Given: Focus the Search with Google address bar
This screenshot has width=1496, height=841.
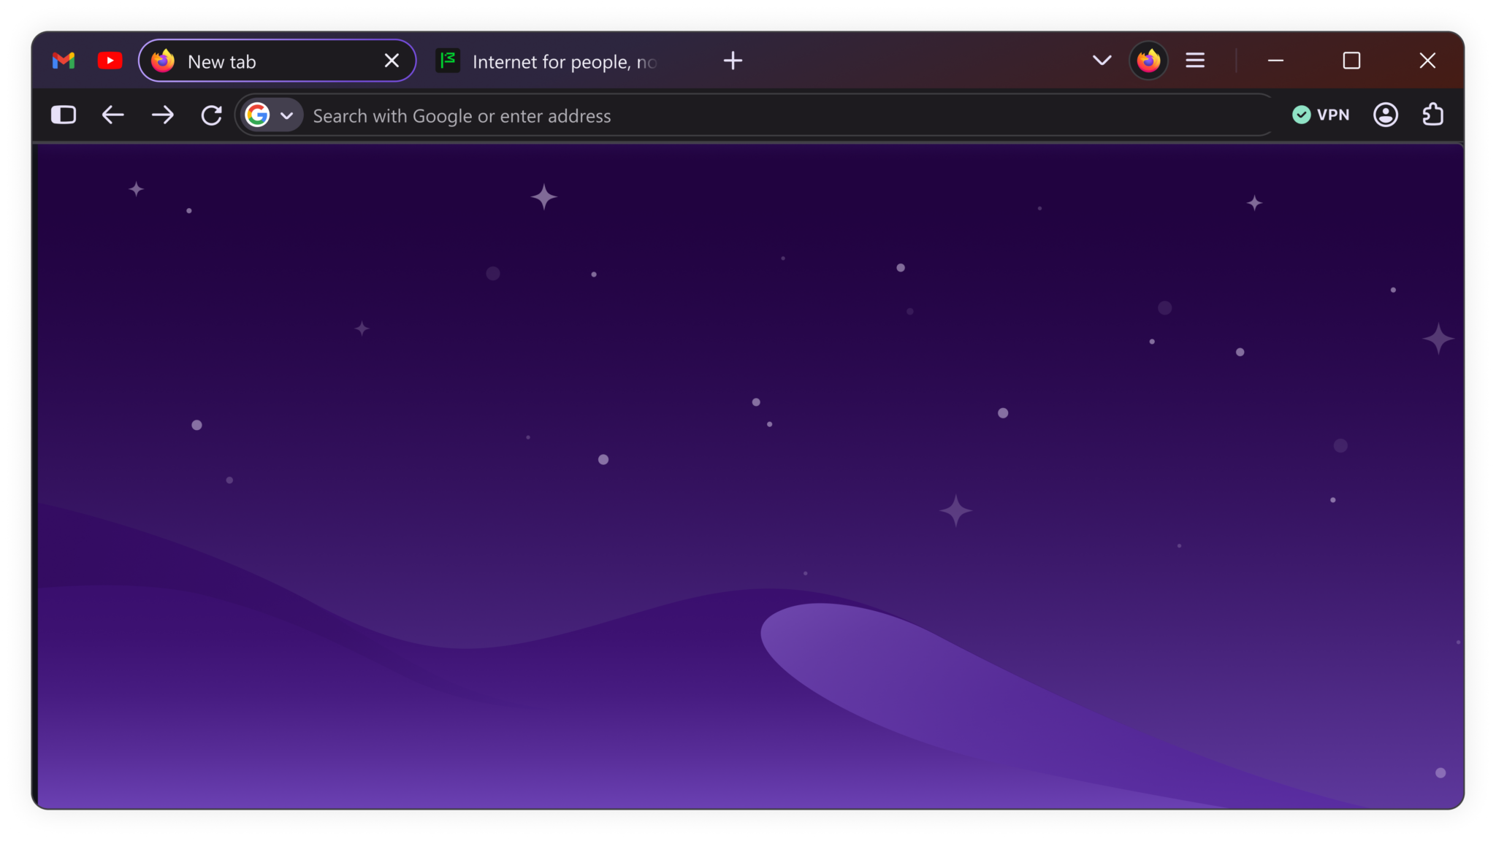Looking at the screenshot, I should [755, 115].
